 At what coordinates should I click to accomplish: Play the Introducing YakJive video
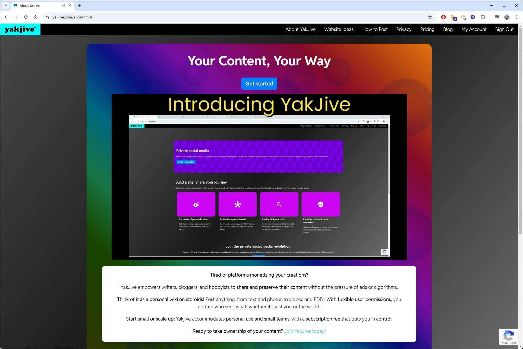point(259,177)
